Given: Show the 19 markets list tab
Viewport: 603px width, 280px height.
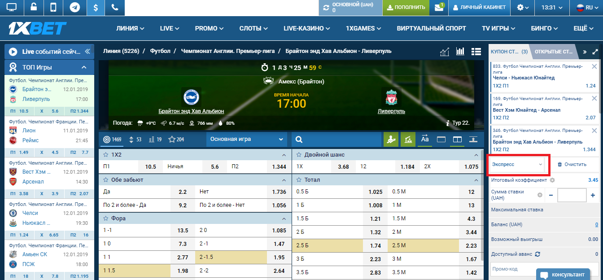Looking at the screenshot, I should [155, 140].
